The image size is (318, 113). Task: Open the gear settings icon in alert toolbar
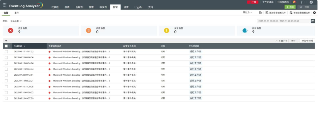[314, 13]
